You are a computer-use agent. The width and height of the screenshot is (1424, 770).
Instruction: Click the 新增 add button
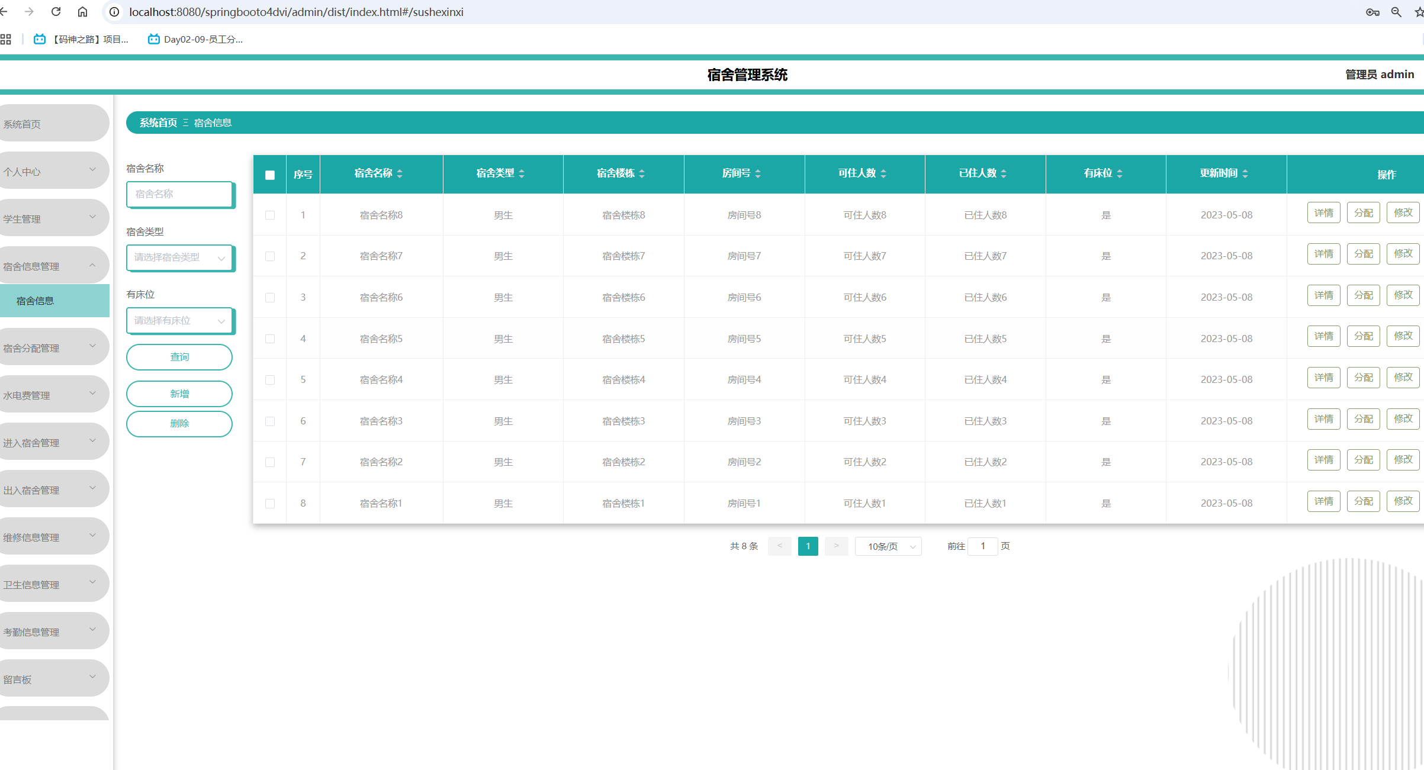pos(179,394)
